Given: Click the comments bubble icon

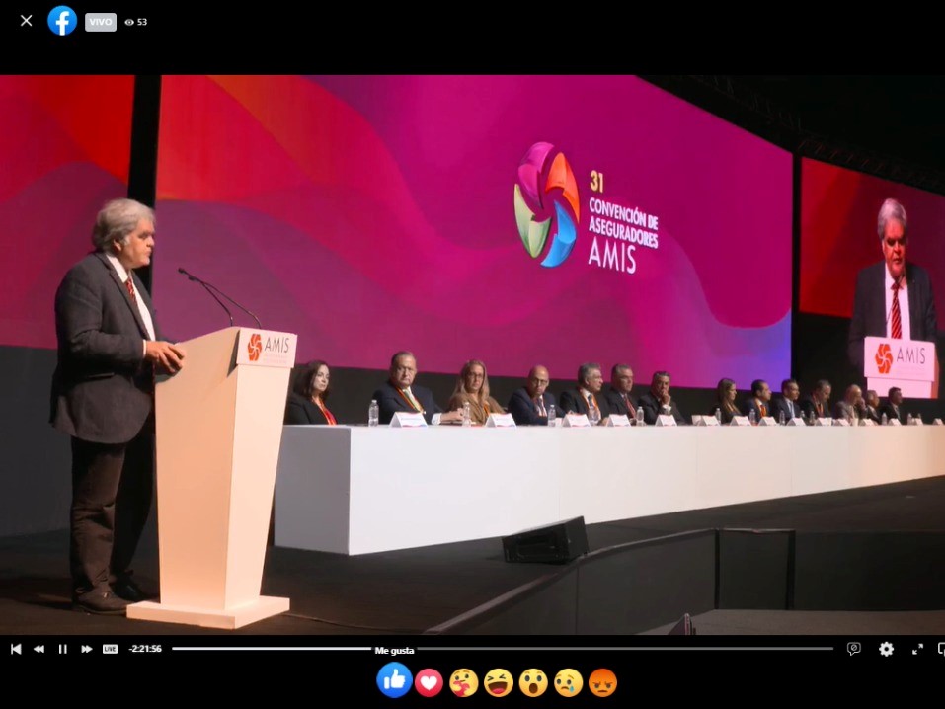Looking at the screenshot, I should tap(852, 649).
